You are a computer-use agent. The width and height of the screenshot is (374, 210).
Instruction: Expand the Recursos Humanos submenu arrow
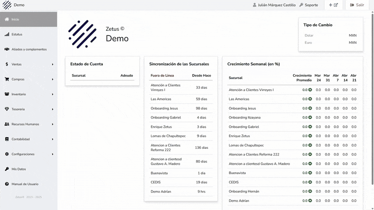(x=52, y=124)
